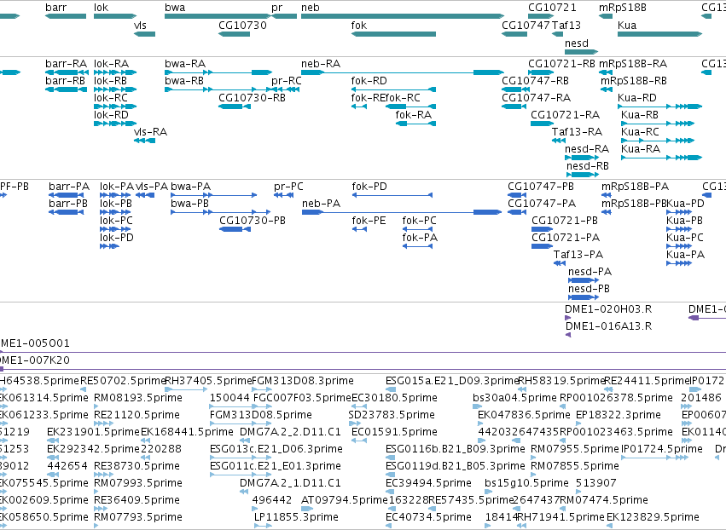Open the barr-RA transcript
726x530 pixels.
click(67, 72)
